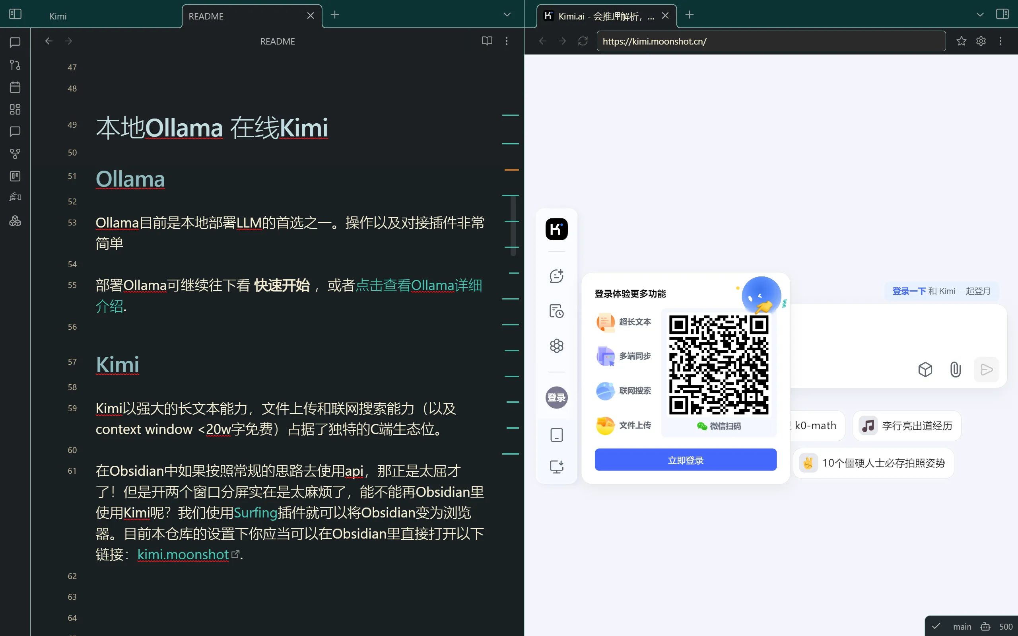This screenshot has width=1018, height=636.
Task: Click 本地Ollama 在线Kimi title heading
Action: coord(212,127)
